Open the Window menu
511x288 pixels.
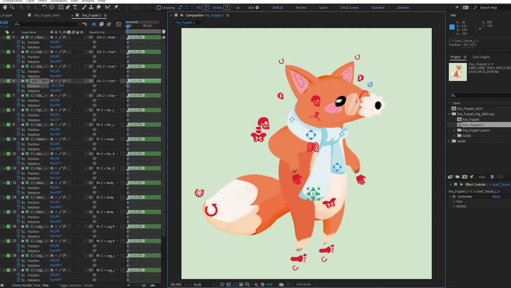88,1
